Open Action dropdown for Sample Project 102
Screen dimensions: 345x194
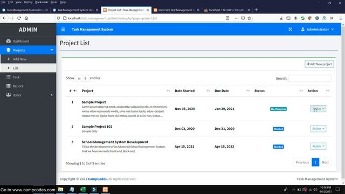coord(318,128)
